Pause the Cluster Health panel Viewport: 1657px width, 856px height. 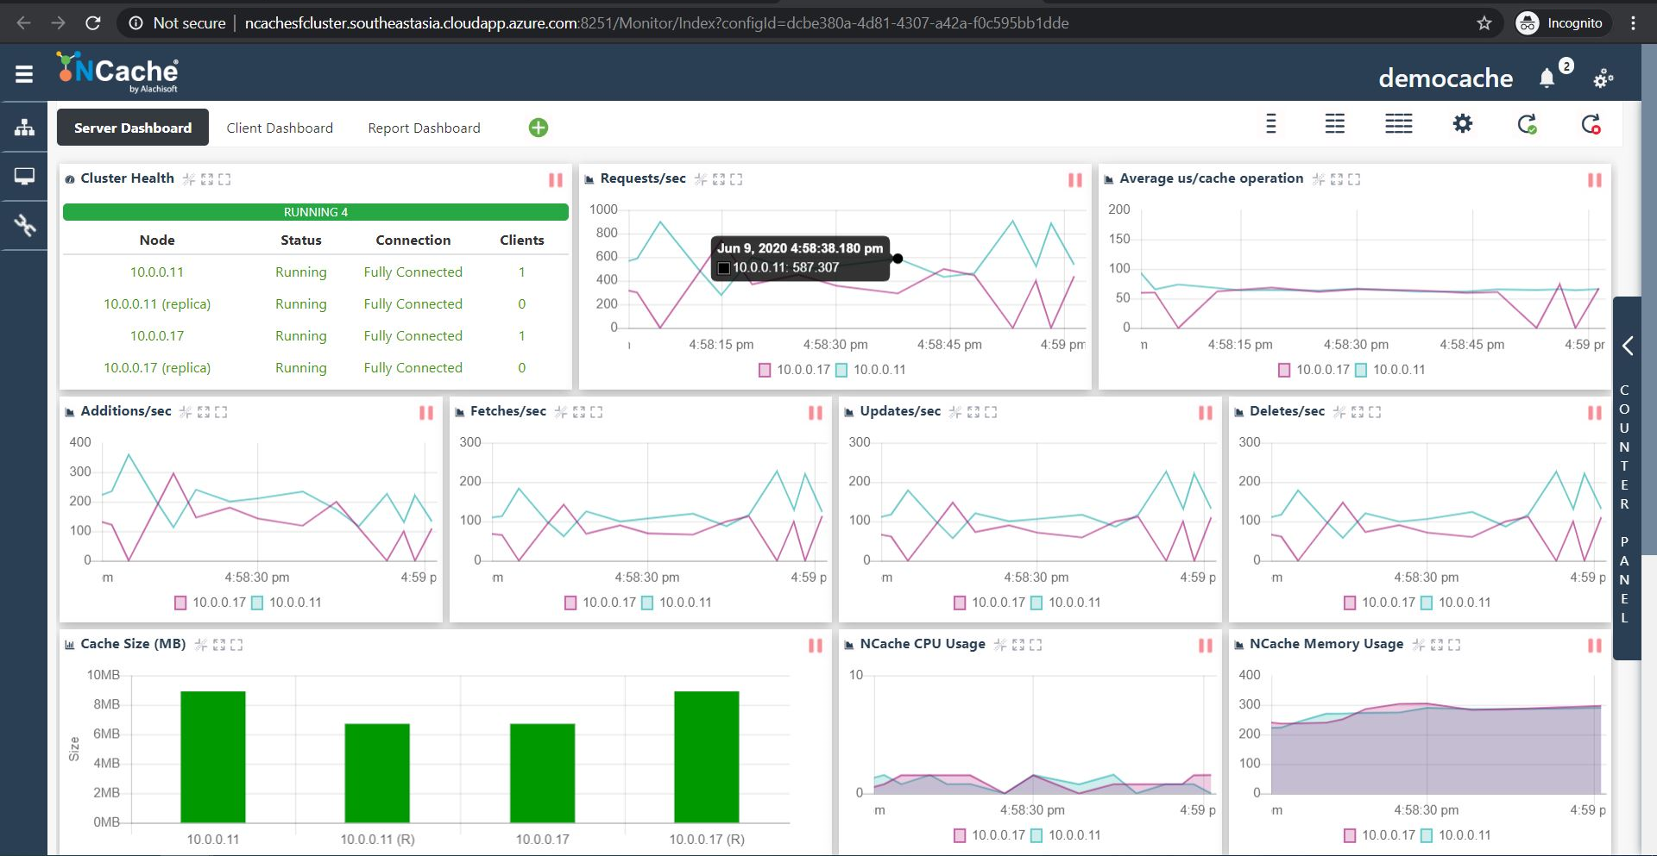point(556,180)
